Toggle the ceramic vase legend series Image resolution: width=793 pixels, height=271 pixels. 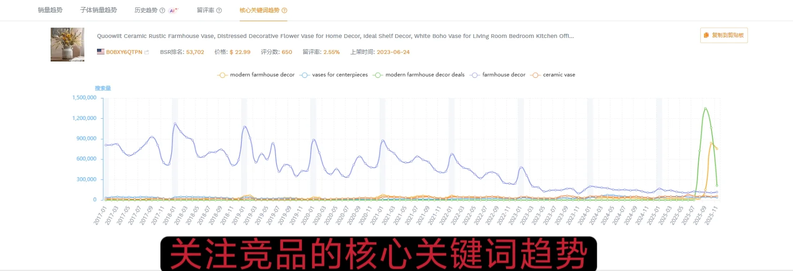pos(553,75)
